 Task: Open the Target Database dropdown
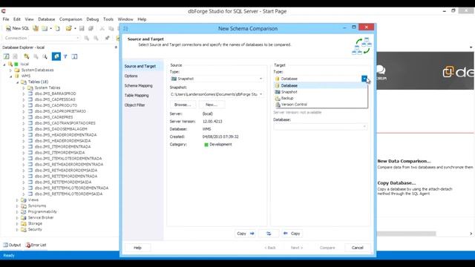click(x=364, y=127)
